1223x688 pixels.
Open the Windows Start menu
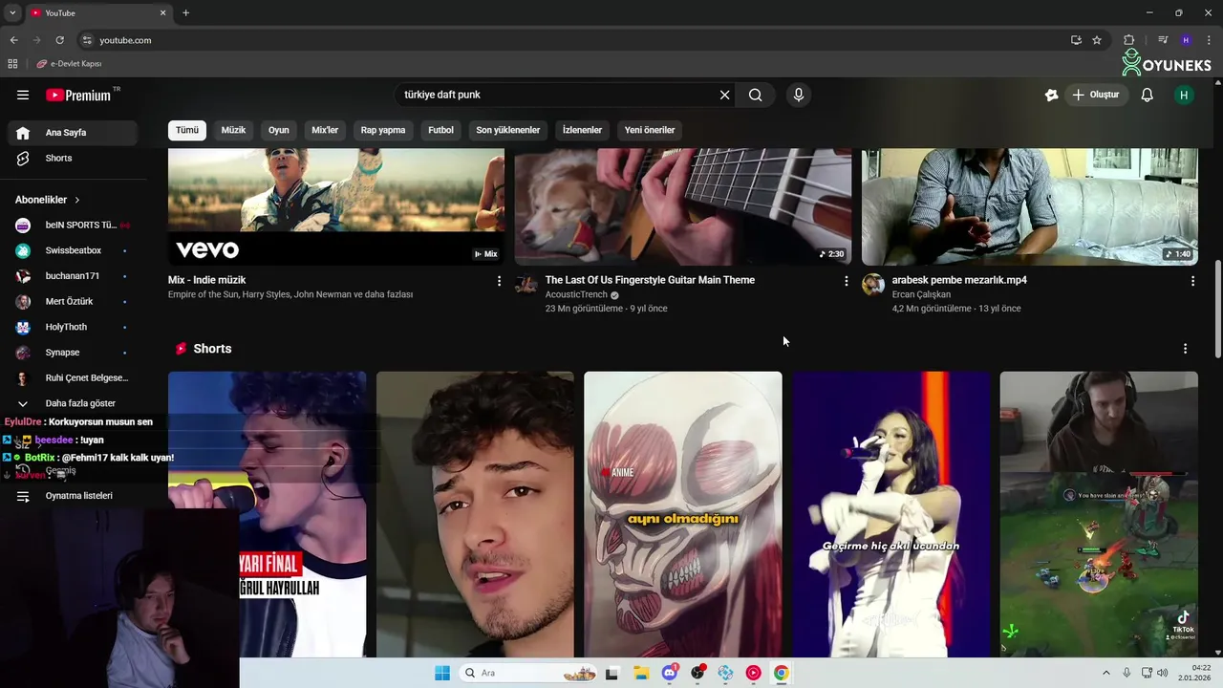click(442, 673)
